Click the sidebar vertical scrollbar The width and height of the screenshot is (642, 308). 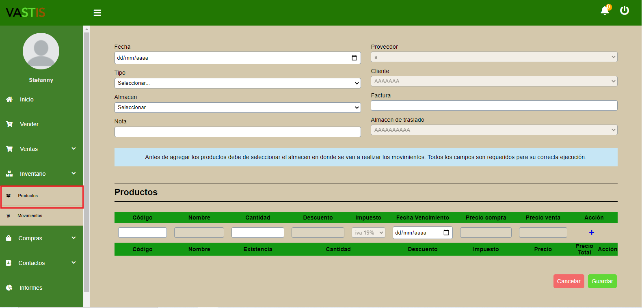tap(86, 162)
